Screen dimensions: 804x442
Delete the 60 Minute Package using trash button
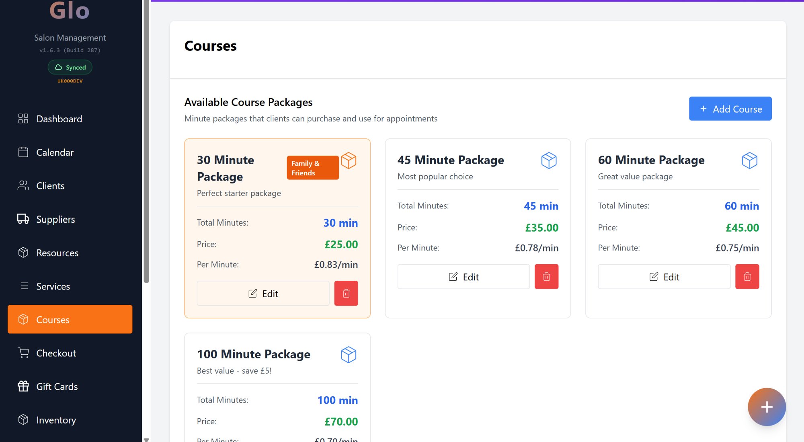pyautogui.click(x=747, y=276)
